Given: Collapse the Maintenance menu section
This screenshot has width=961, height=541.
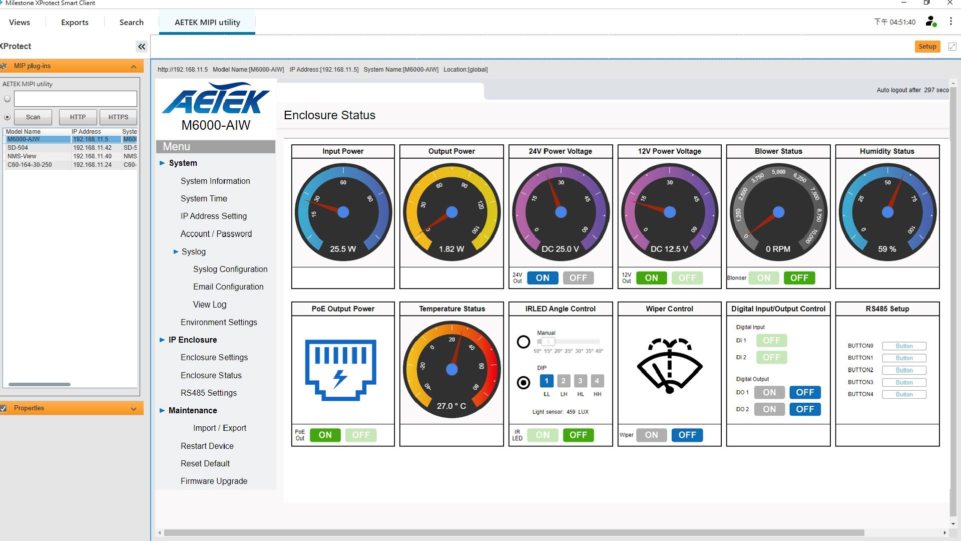Looking at the screenshot, I should 162,410.
